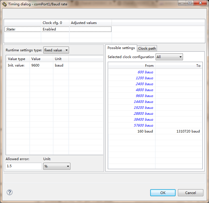Select the Init. value 9600 cell
The height and width of the screenshot is (203, 209).
tap(41, 65)
